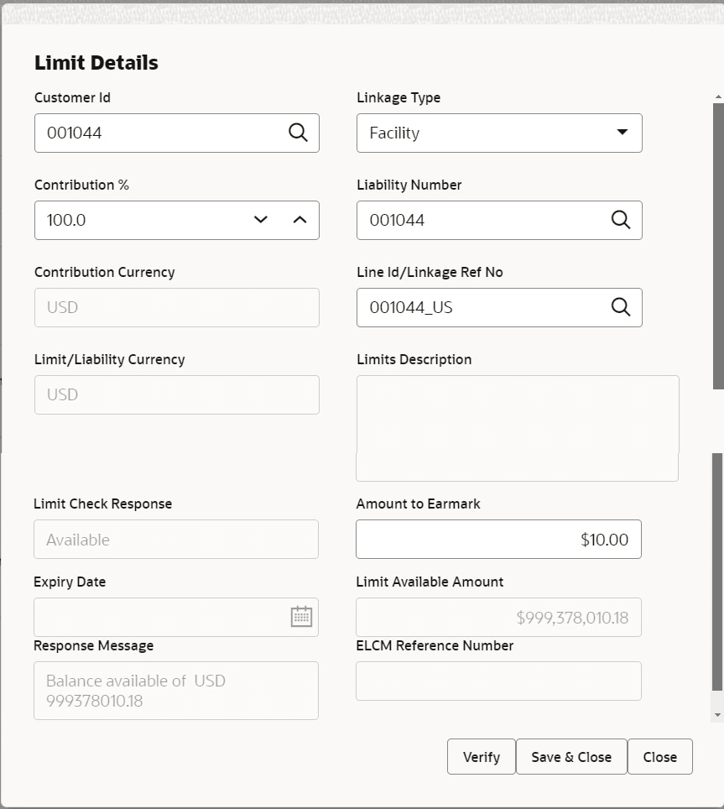This screenshot has height=809, width=724.
Task: Decrease Contribution % using the down arrow
Action: (260, 219)
